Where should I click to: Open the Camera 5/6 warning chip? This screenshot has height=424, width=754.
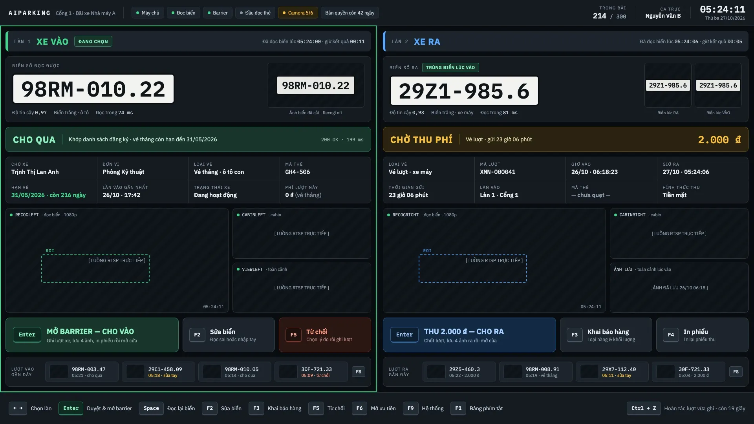[298, 13]
